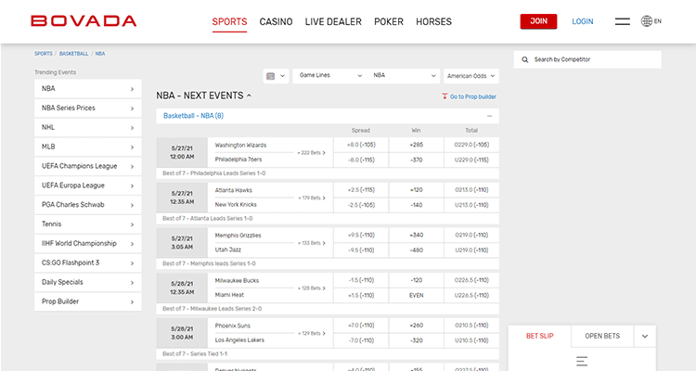This screenshot has height=371, width=696.
Task: Select Washington Wizards +8.0 spread
Action: pos(361,145)
